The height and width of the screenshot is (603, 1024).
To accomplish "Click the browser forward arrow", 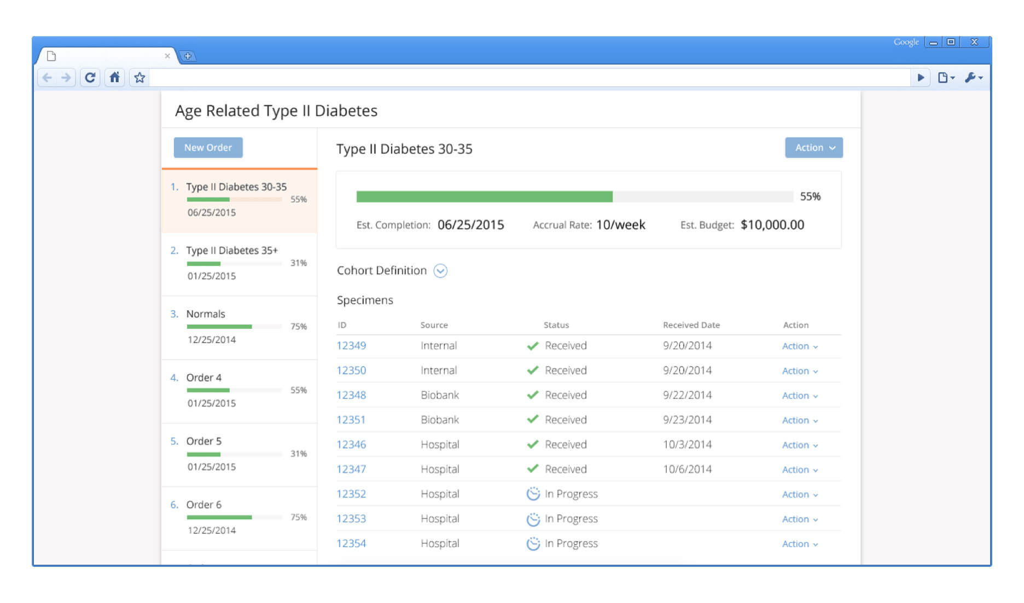I will (x=66, y=78).
